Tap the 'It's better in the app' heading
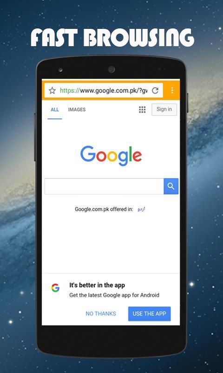 [97, 285]
